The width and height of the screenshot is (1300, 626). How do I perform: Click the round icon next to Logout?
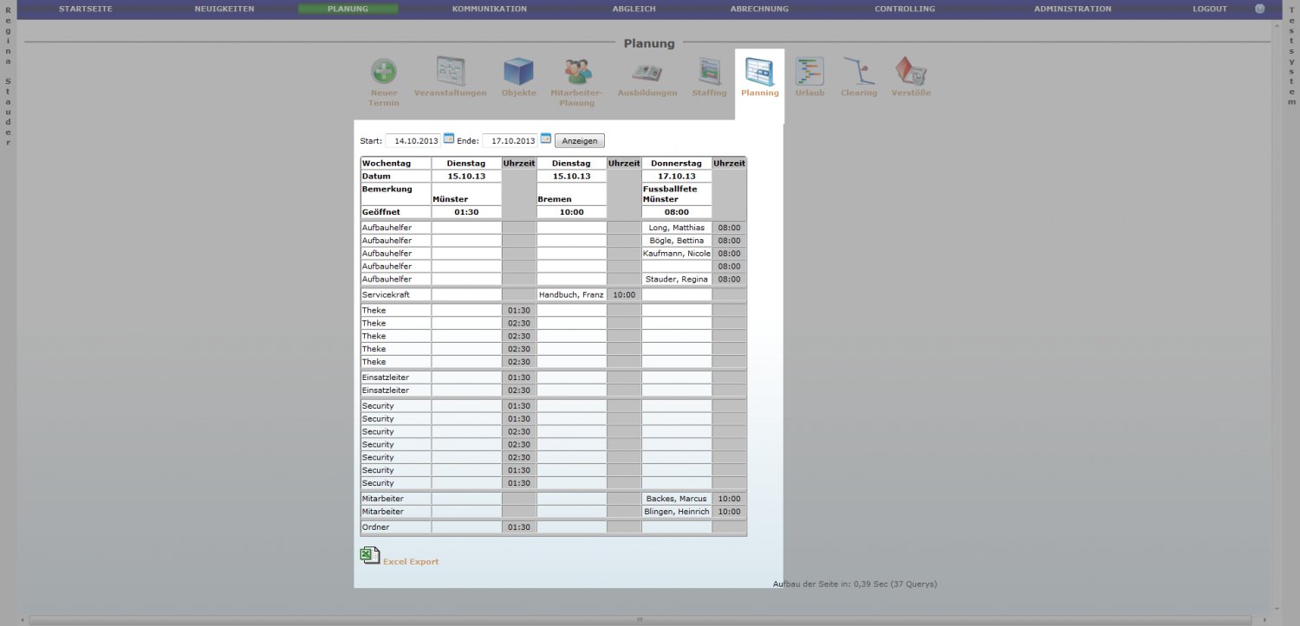point(1259,9)
